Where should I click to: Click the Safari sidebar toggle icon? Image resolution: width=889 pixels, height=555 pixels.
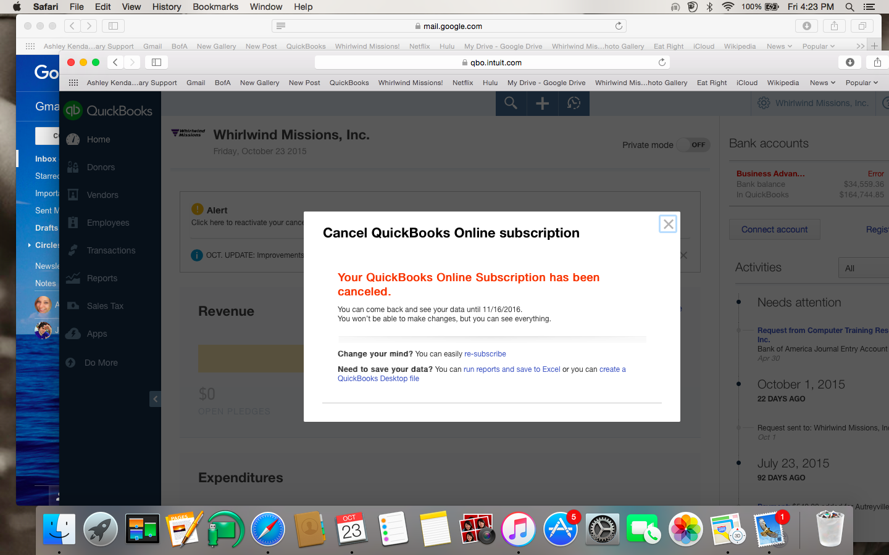click(x=156, y=62)
